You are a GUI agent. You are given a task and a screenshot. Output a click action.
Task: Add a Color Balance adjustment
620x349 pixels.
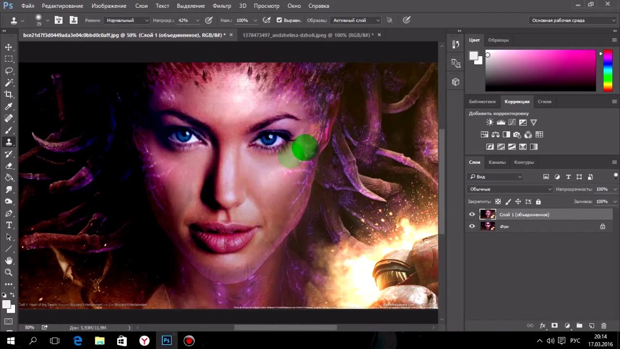496,135
